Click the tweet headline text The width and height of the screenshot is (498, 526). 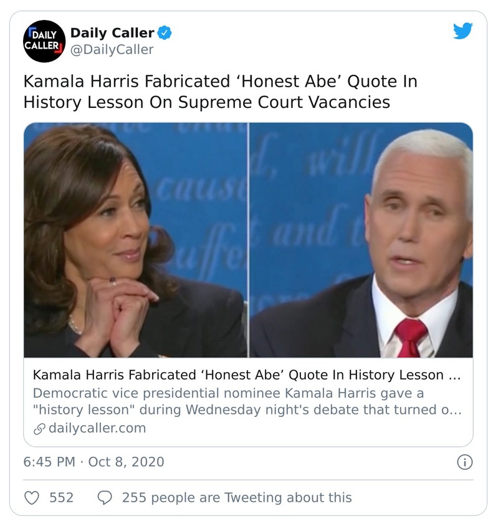pyautogui.click(x=219, y=92)
